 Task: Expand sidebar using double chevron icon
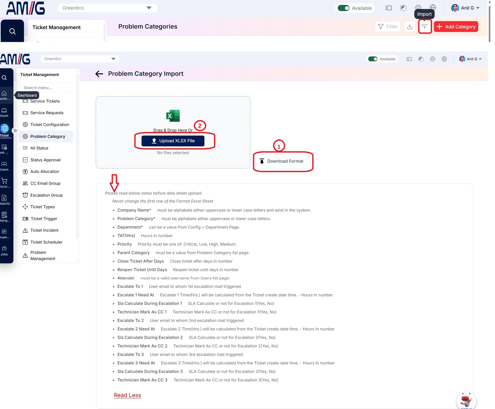[15, 131]
